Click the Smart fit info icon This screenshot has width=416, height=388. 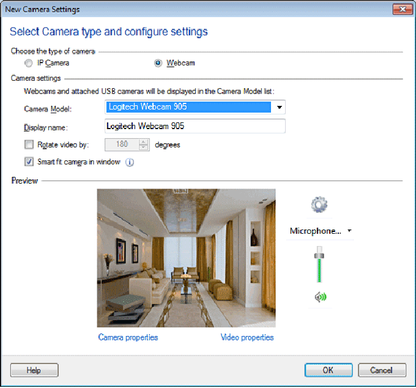pos(130,162)
